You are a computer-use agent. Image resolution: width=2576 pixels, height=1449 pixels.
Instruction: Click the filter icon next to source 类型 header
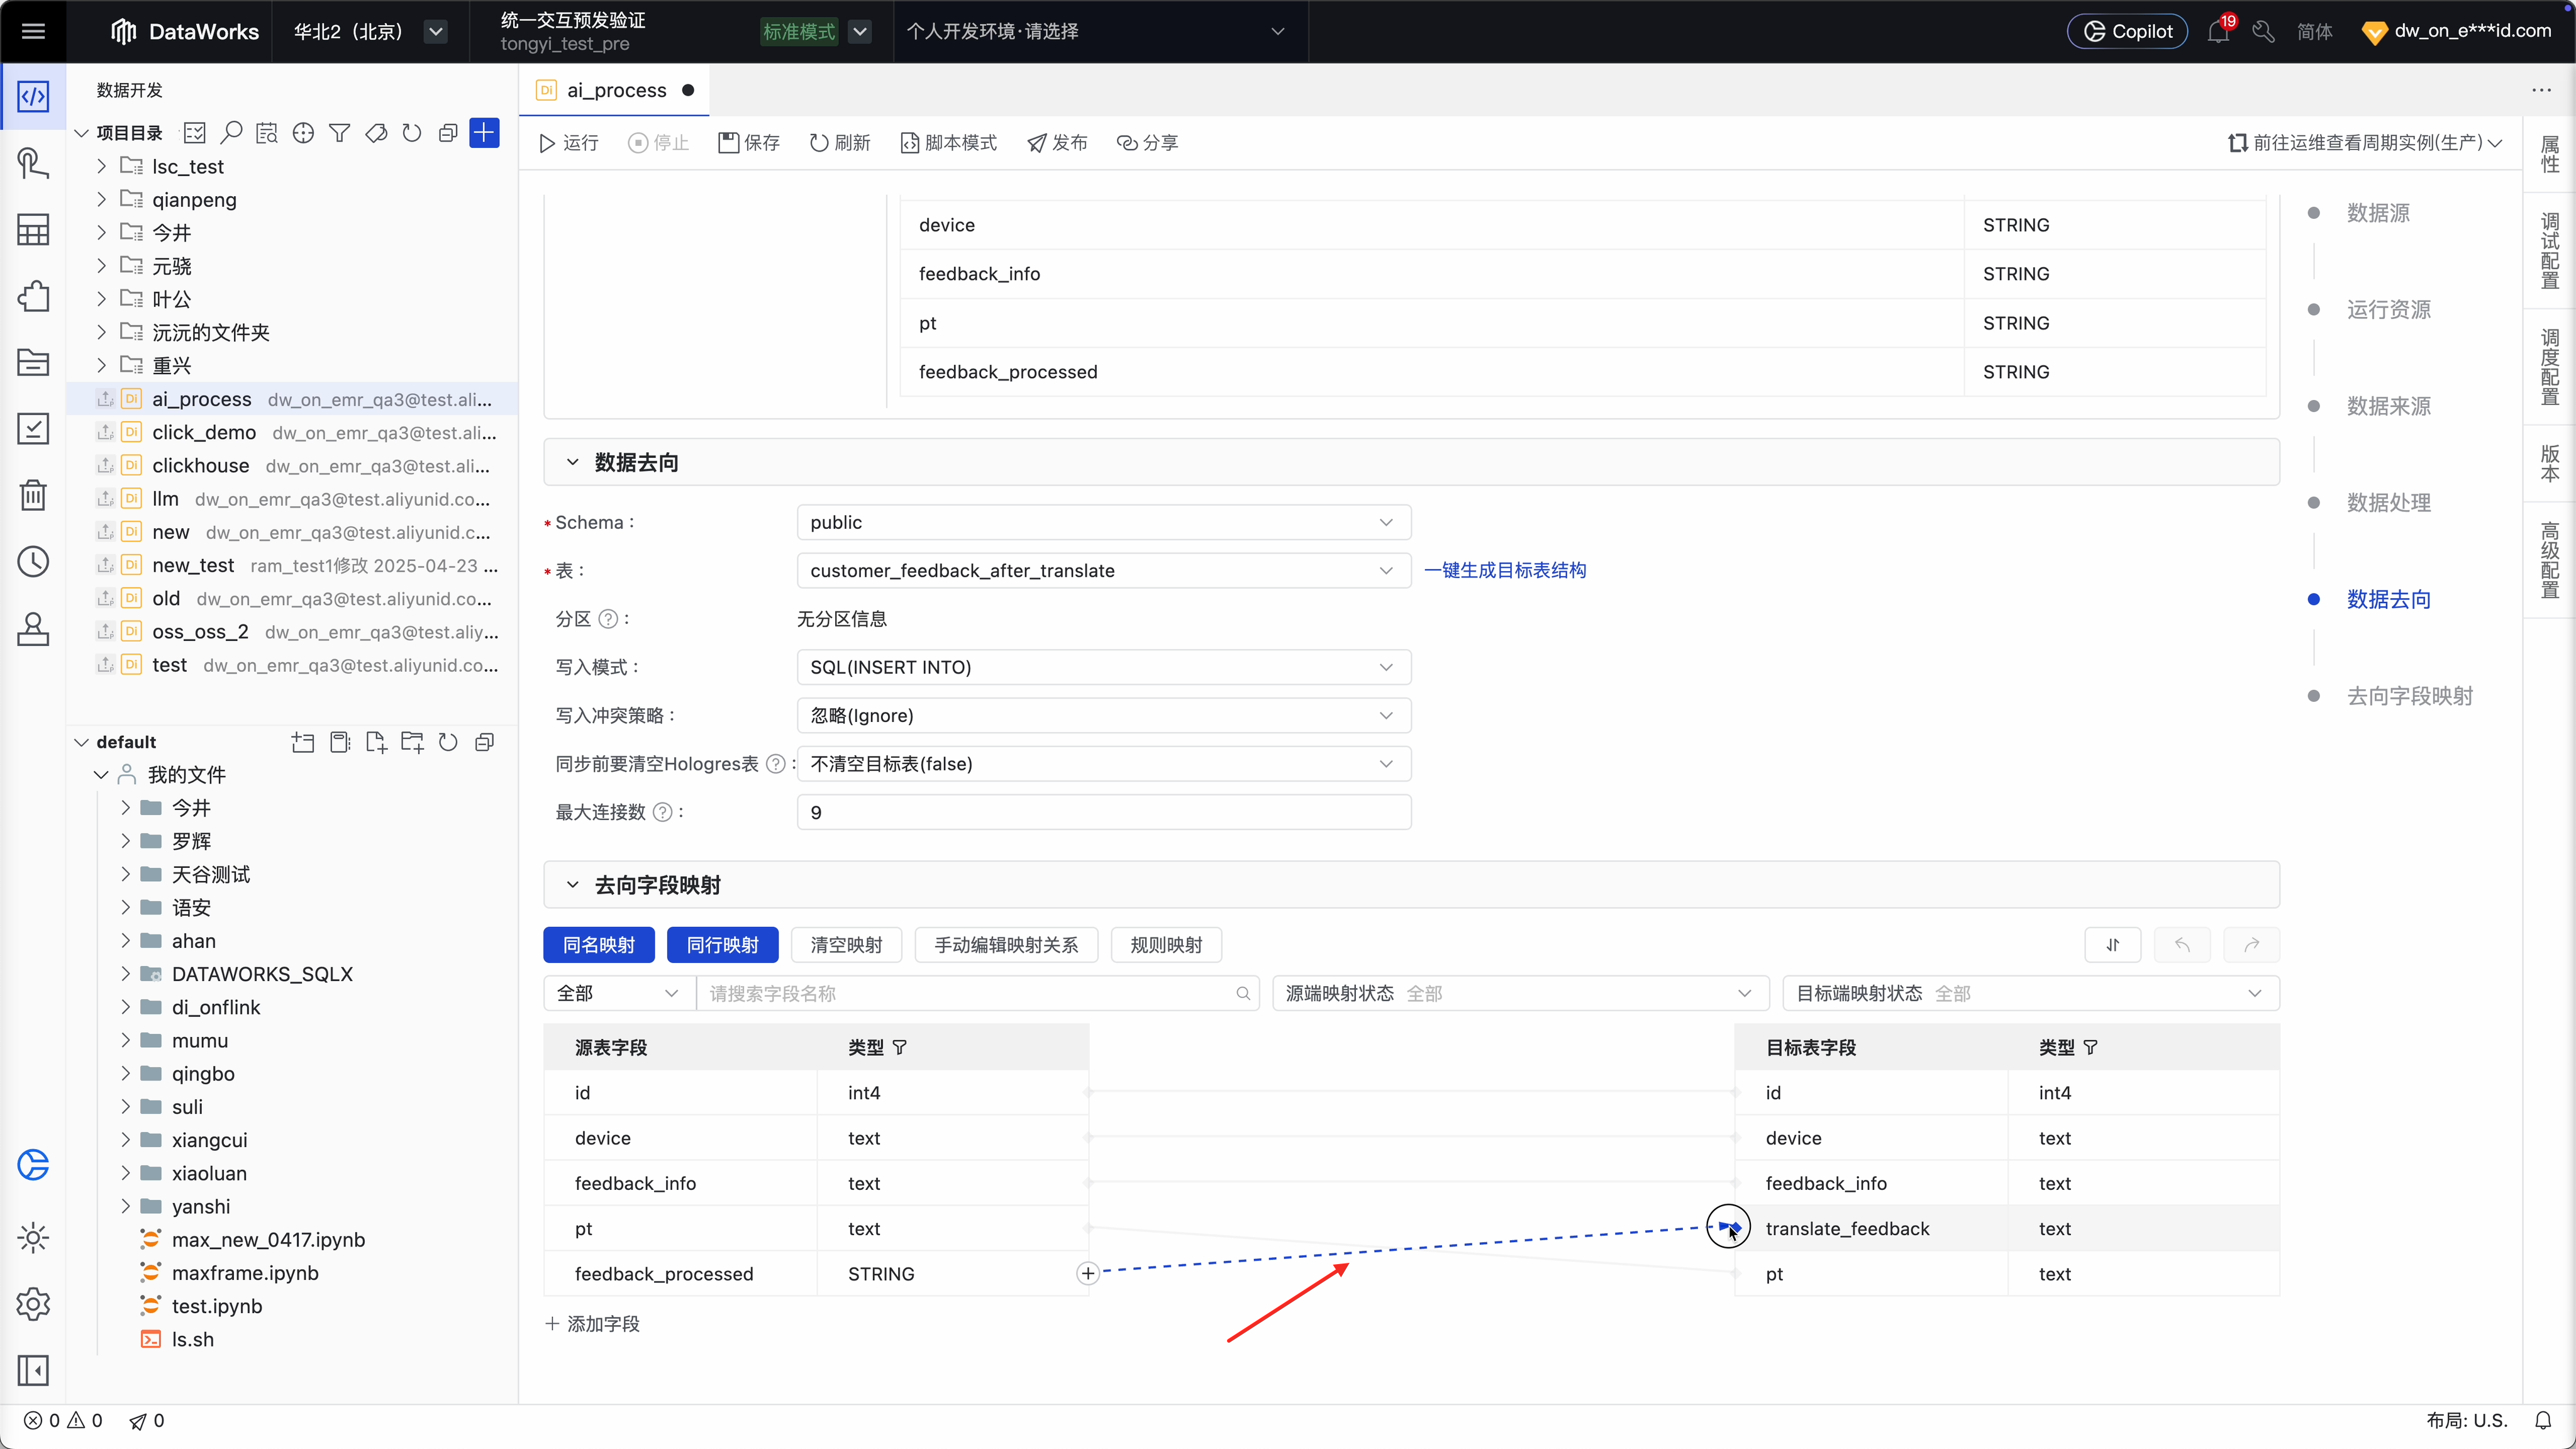point(900,1047)
